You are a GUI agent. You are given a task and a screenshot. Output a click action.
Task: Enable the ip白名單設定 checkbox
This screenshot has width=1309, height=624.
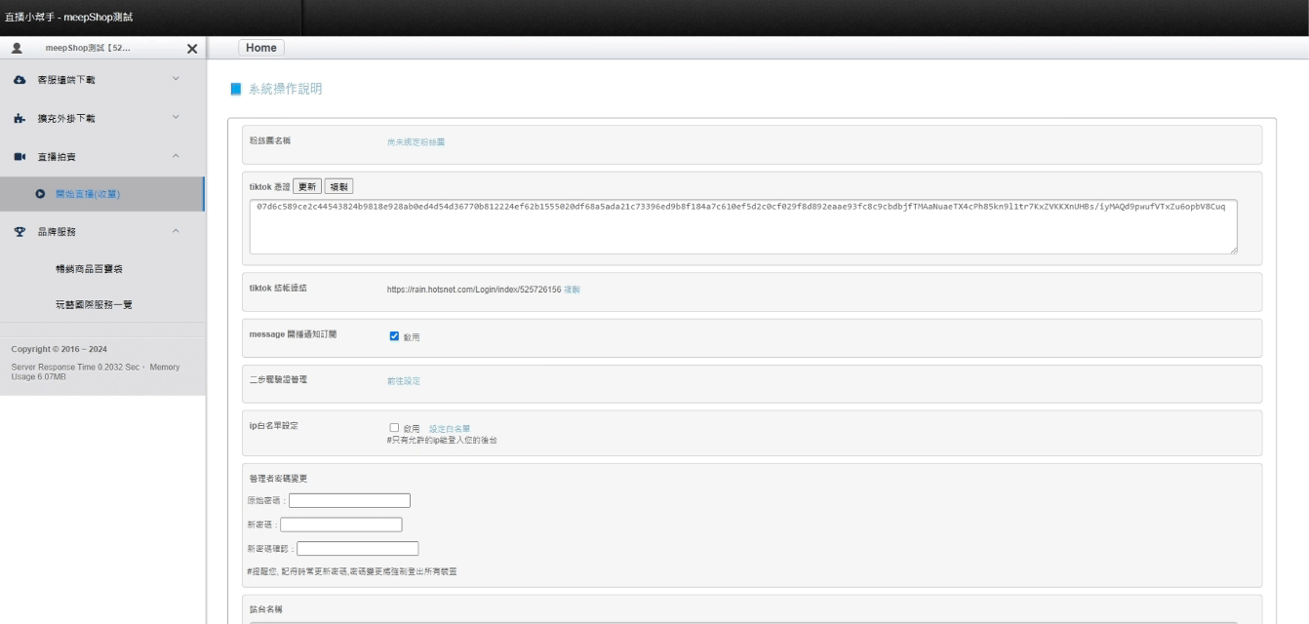394,428
